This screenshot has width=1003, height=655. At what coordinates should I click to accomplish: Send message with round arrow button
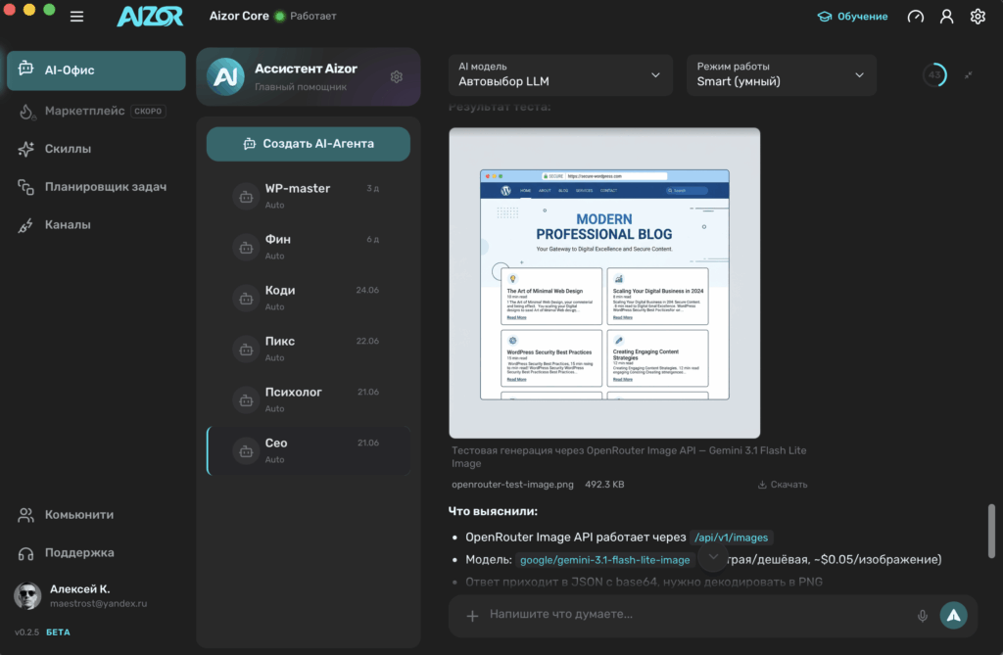tap(953, 615)
